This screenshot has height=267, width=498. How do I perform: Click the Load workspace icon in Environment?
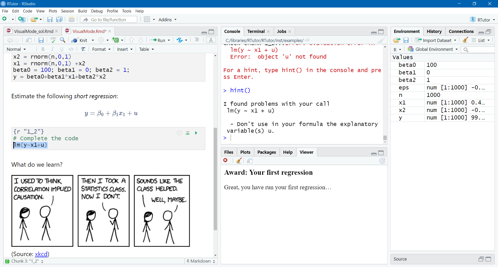tap(397, 40)
